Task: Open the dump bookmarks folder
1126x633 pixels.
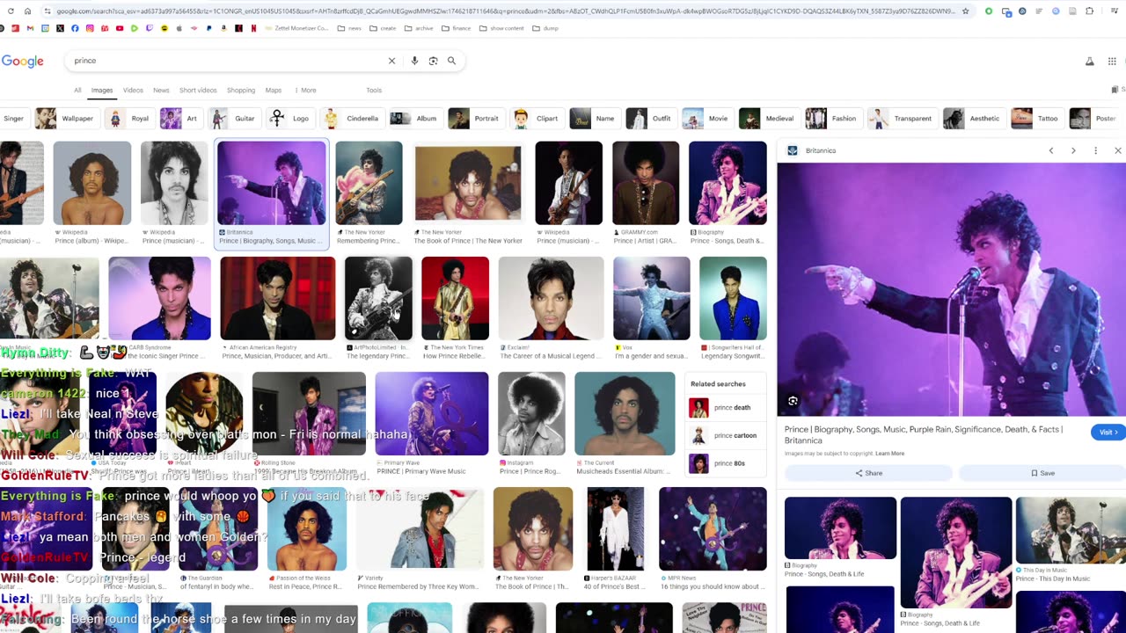Action: click(x=545, y=28)
